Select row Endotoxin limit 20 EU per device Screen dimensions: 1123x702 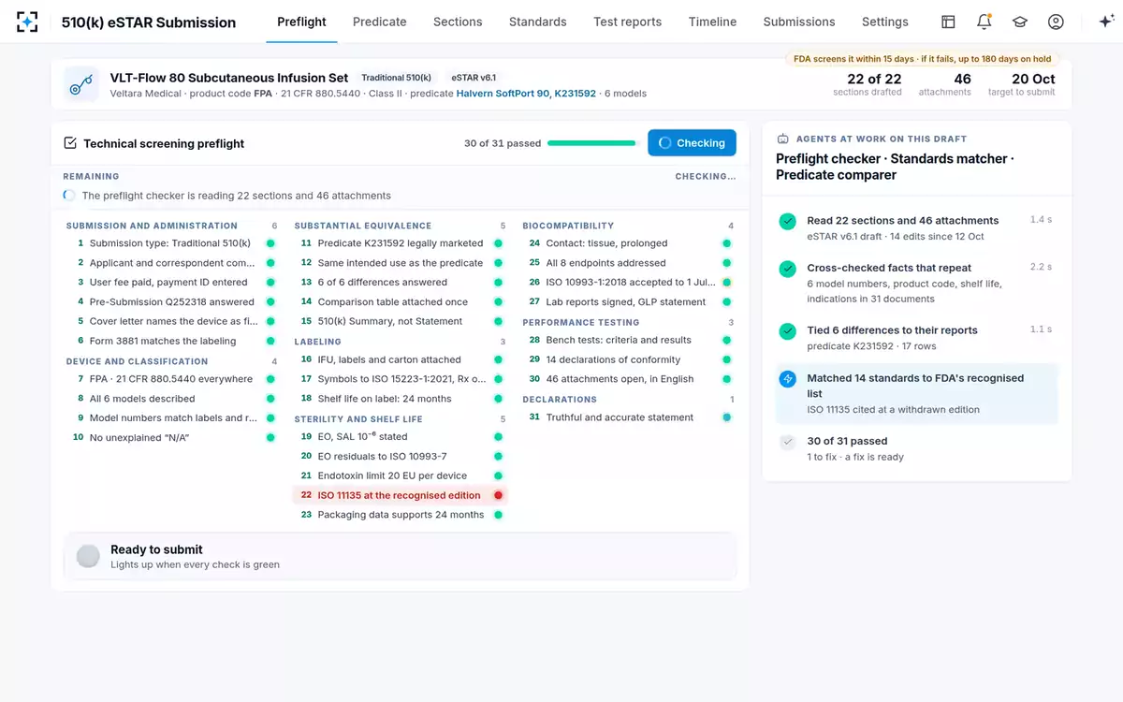pos(401,475)
